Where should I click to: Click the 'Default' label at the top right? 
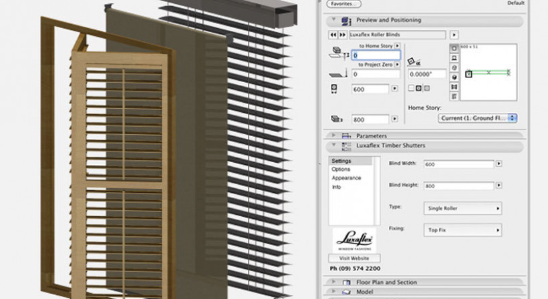pos(516,3)
